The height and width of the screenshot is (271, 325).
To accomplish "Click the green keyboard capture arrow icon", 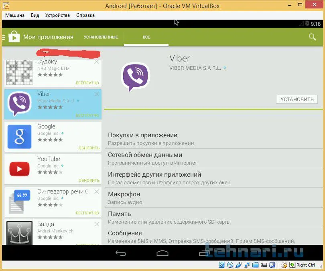I will click(292, 265).
